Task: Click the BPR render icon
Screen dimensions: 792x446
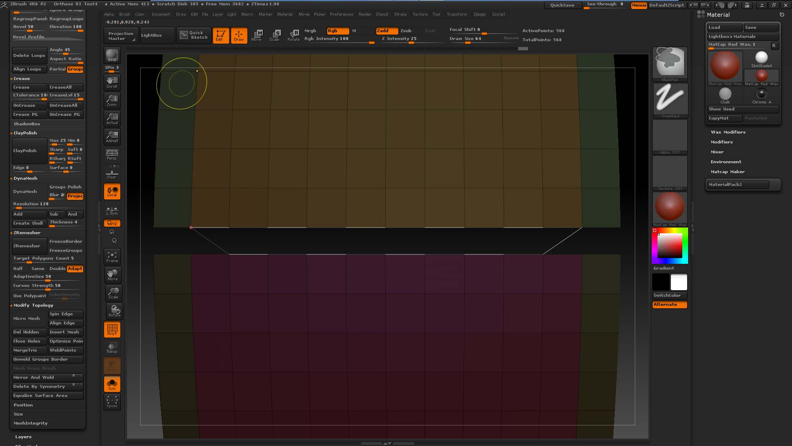Action: pyautogui.click(x=112, y=55)
